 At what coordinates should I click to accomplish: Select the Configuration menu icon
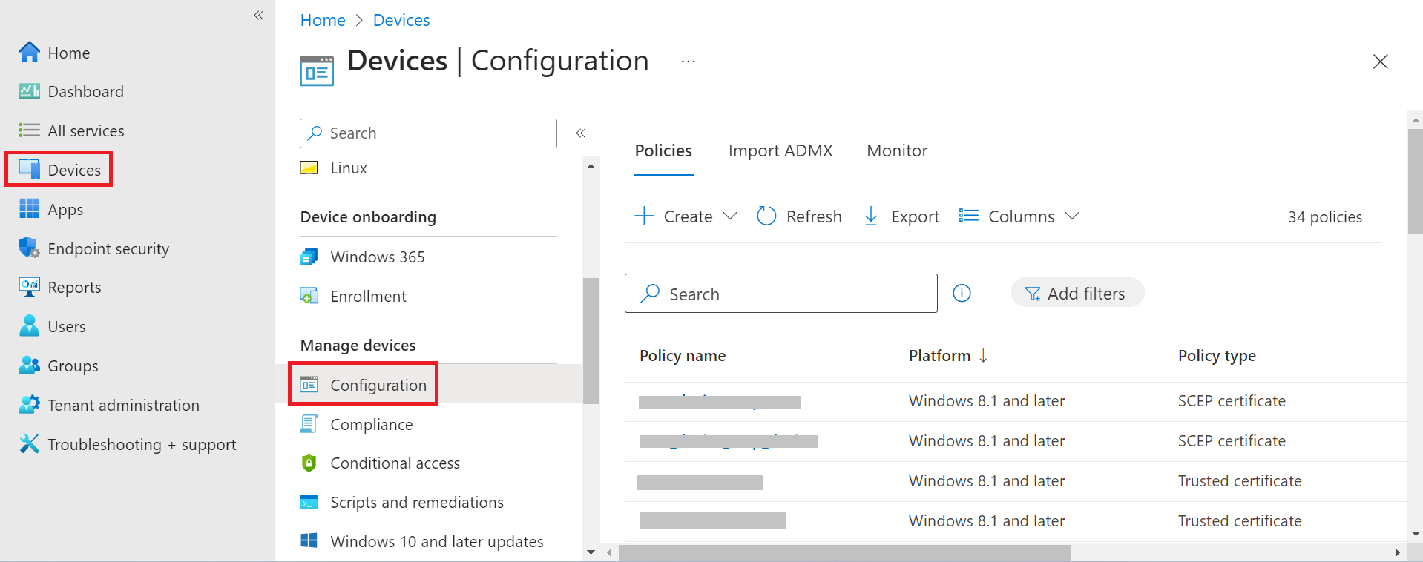309,385
